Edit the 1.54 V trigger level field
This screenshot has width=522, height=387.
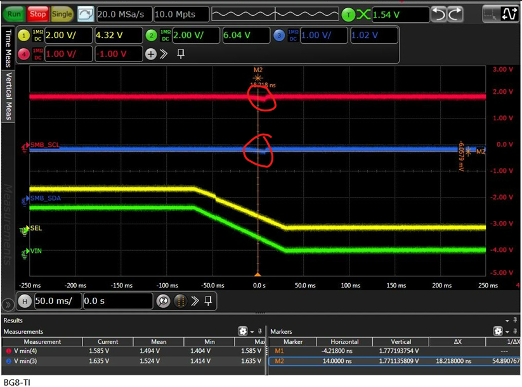click(400, 15)
